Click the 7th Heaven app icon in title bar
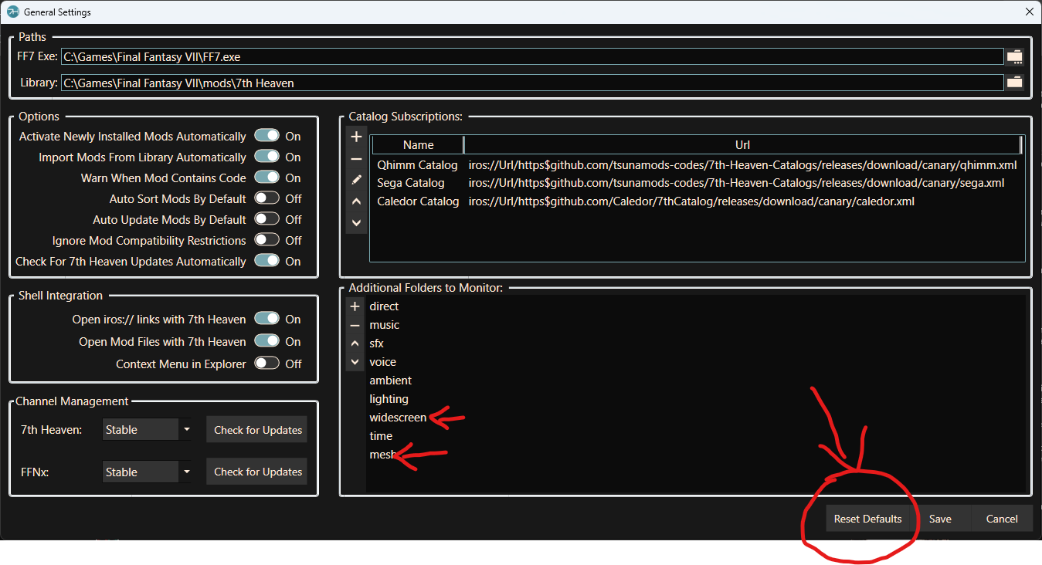The image size is (1042, 565). 12,12
